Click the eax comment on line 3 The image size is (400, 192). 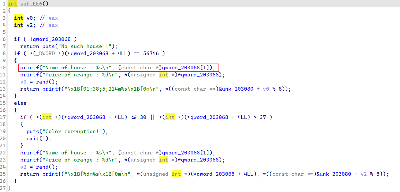coord(53,18)
